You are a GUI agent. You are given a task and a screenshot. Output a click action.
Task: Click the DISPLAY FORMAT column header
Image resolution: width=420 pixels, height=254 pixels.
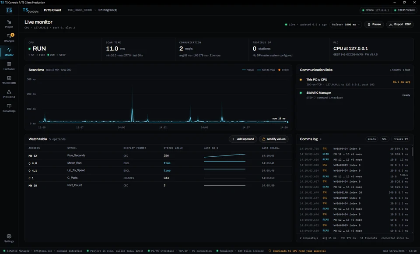click(x=135, y=148)
